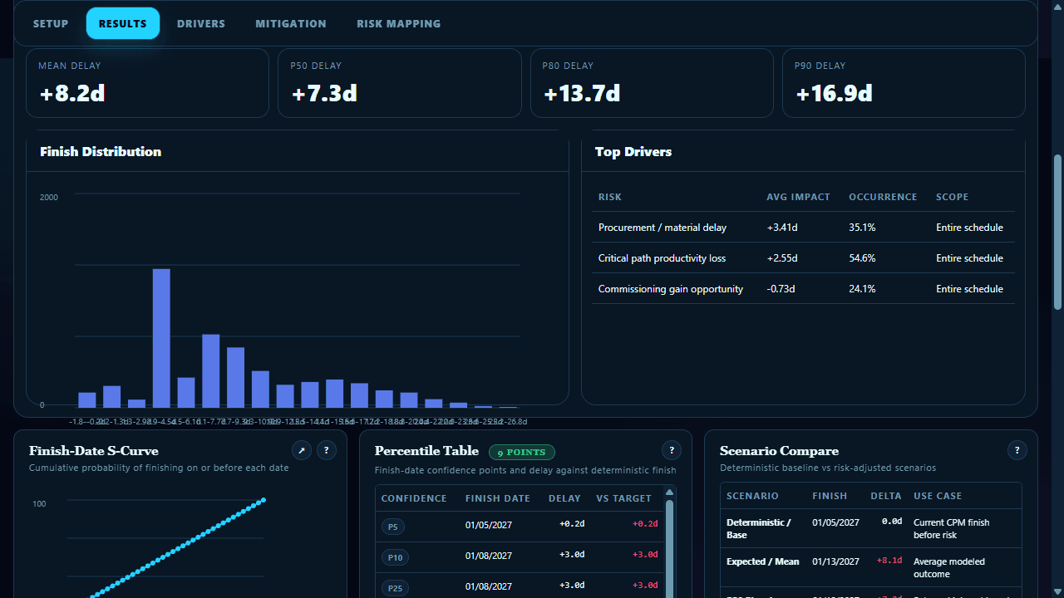The width and height of the screenshot is (1064, 598).
Task: Open help for Finish-Date S-Curve
Action: pos(327,450)
